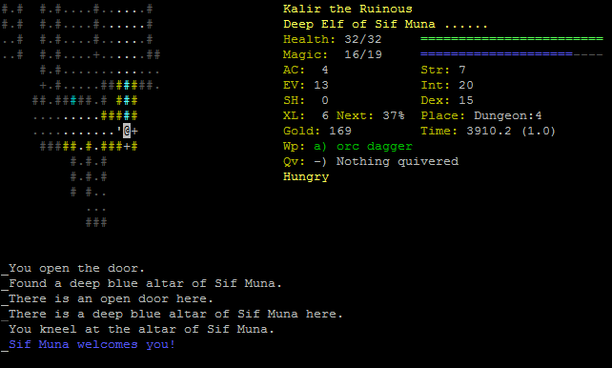The image size is (612, 368).
Task: Click the player @ character on the map
Action: click(127, 131)
